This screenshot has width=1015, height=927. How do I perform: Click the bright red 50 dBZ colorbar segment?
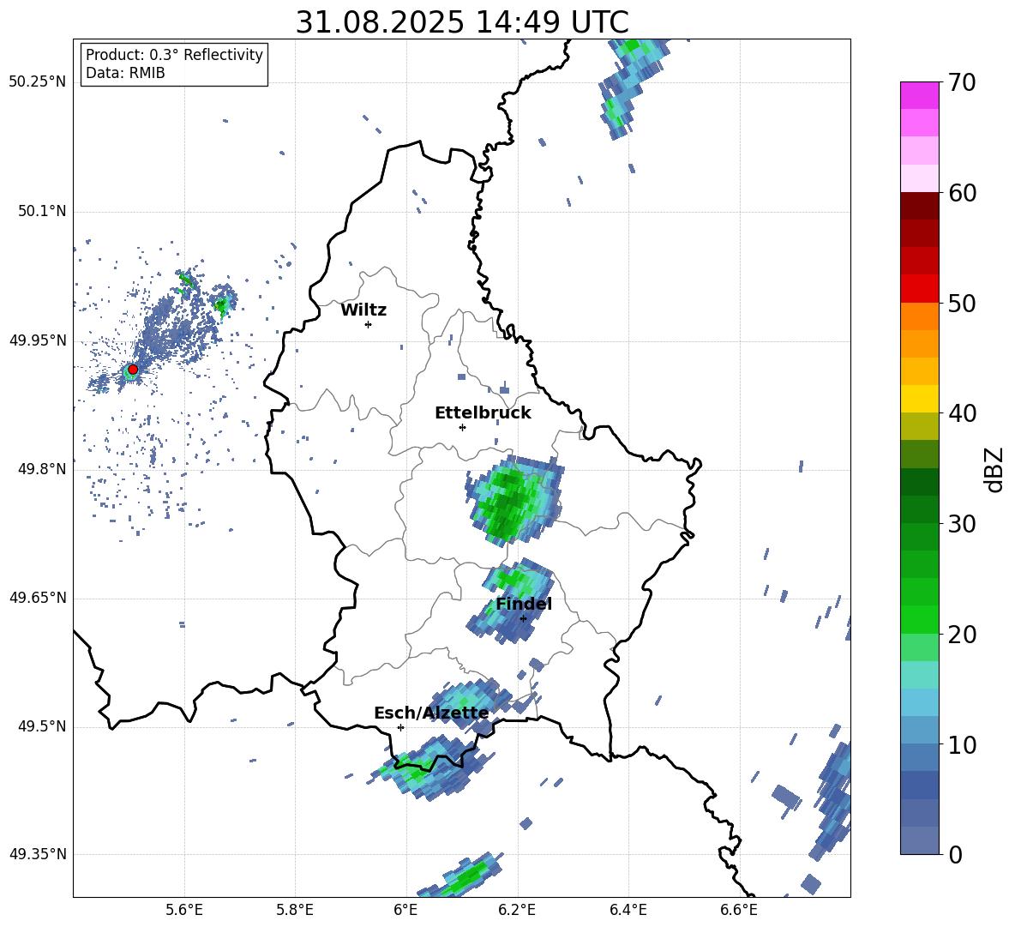tap(919, 289)
